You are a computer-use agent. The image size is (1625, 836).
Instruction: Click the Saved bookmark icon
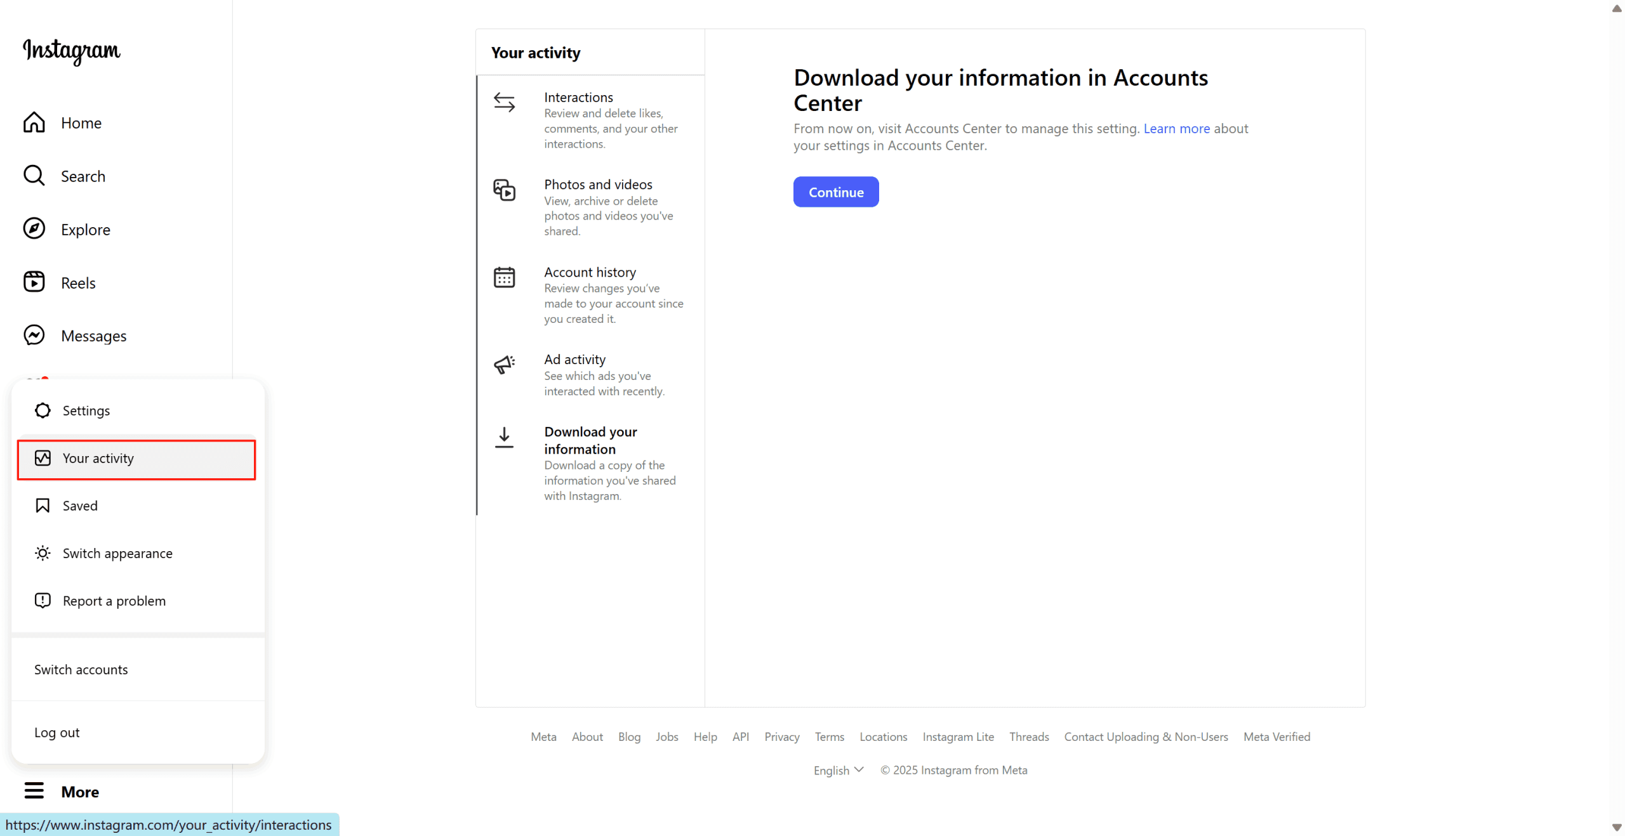click(x=43, y=506)
